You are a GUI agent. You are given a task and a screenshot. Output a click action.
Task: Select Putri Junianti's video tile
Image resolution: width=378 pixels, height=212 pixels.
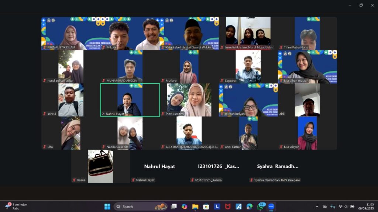click(x=189, y=100)
